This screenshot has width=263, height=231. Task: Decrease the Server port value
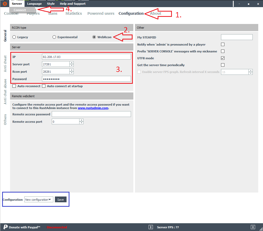point(72,66)
